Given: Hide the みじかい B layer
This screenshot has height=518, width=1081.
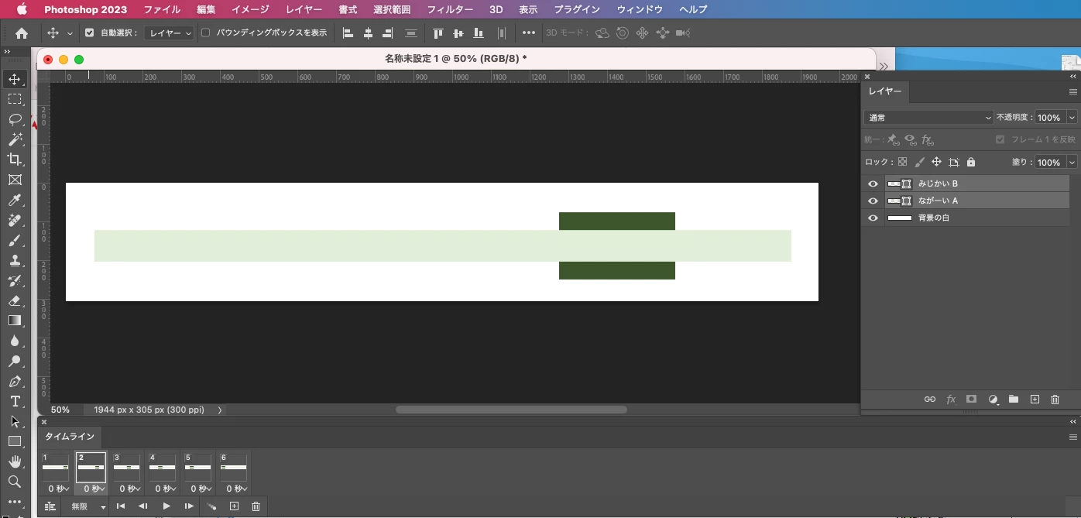Looking at the screenshot, I should click(x=873, y=184).
